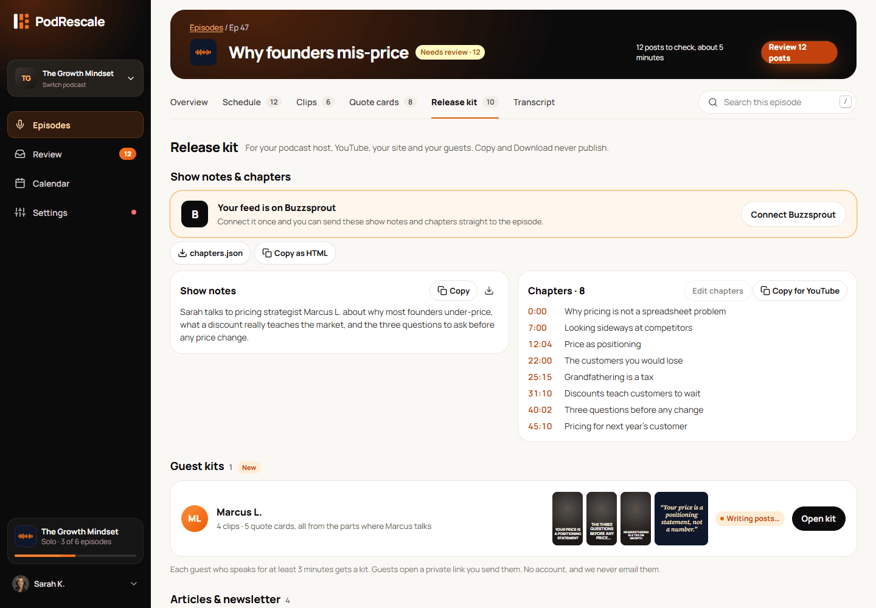This screenshot has height=608, width=876.
Task: Switch to the Overview tab
Action: pyautogui.click(x=189, y=102)
